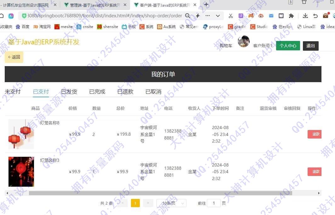
Task: Expand the address bar dropdown chevron
Action: coord(218,16)
